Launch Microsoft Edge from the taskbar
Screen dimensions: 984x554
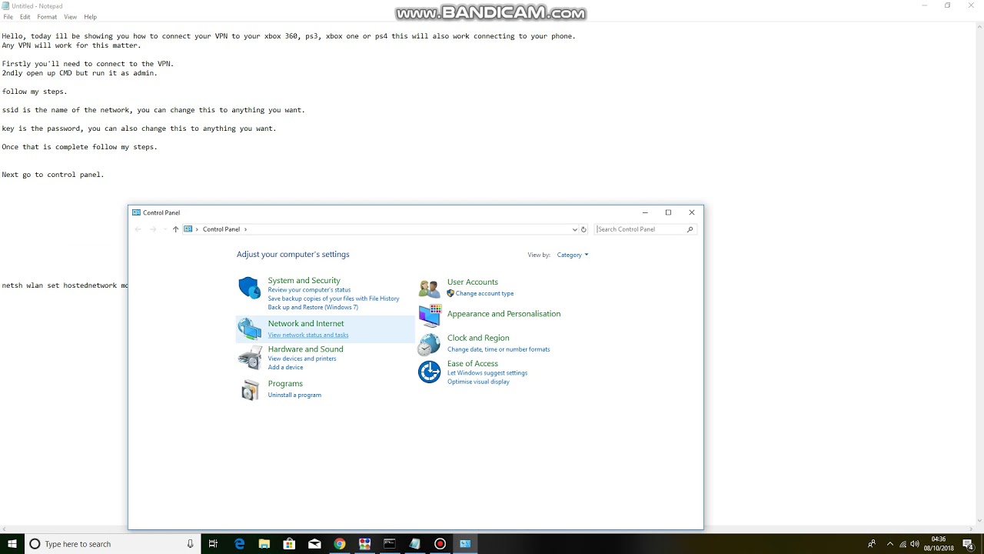[239, 544]
